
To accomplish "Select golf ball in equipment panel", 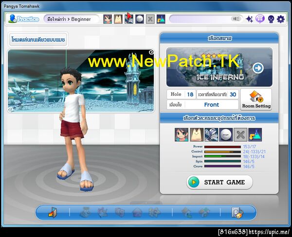I will click(226, 135).
